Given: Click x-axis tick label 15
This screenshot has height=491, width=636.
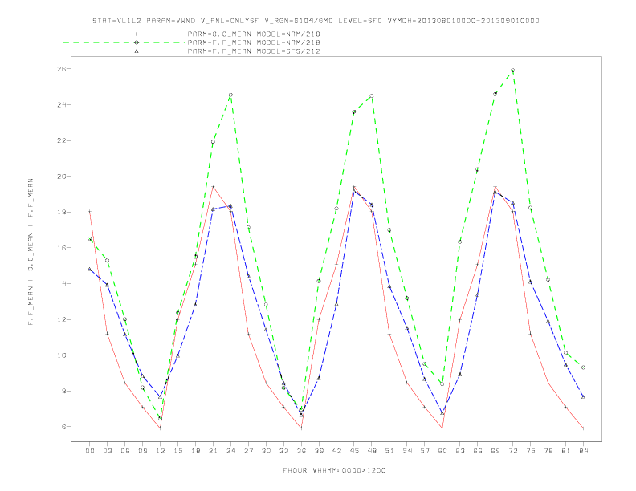Looking at the screenshot, I should 177,451.
